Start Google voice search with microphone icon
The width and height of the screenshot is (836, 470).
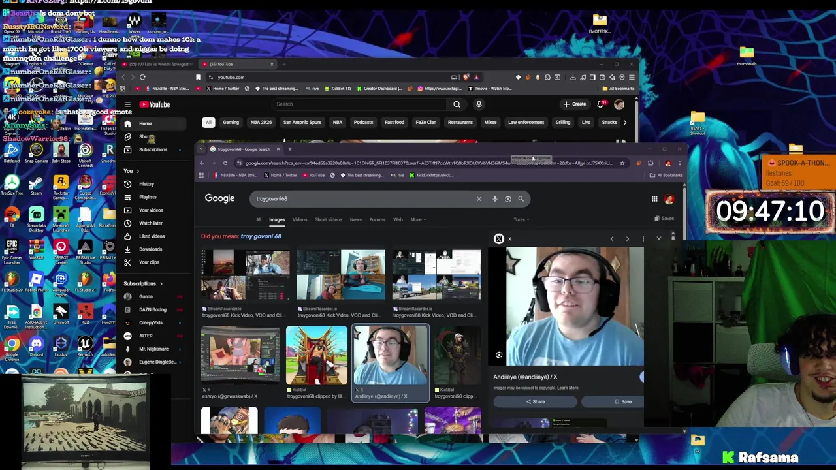tap(495, 198)
